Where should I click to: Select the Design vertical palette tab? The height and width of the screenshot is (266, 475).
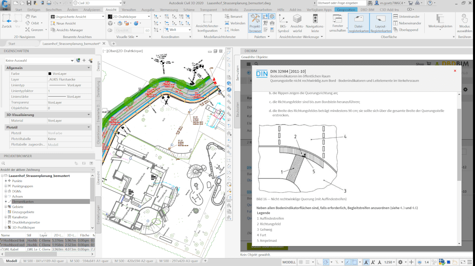click(x=99, y=66)
